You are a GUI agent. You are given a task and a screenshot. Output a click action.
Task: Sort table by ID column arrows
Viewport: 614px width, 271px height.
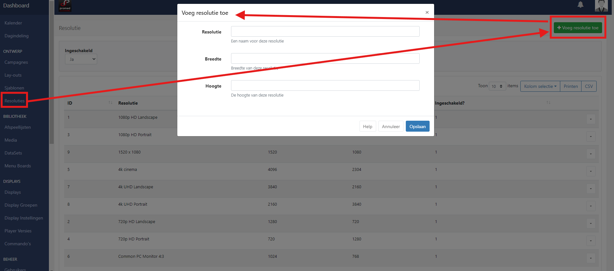pyautogui.click(x=110, y=103)
